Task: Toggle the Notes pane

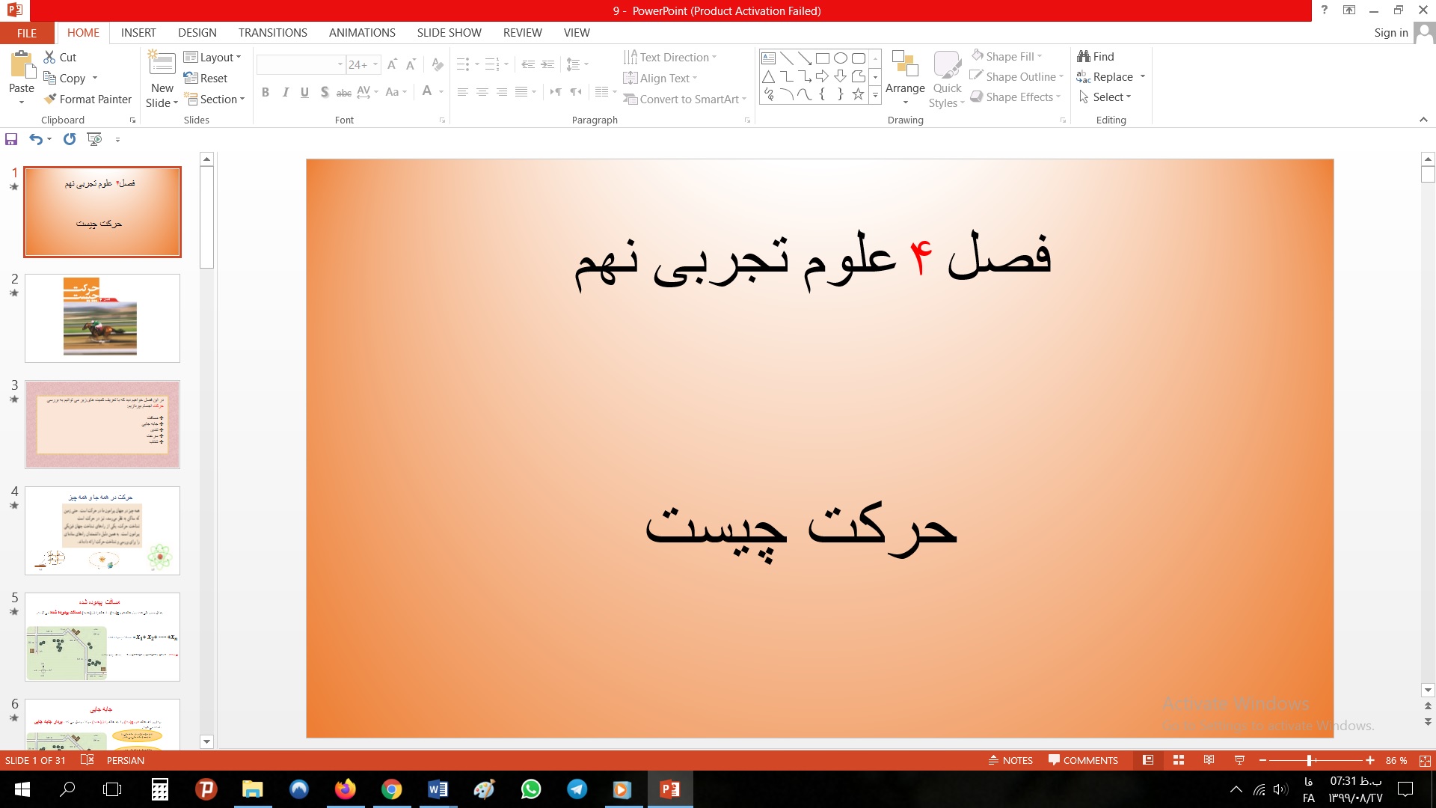Action: pos(1010,760)
